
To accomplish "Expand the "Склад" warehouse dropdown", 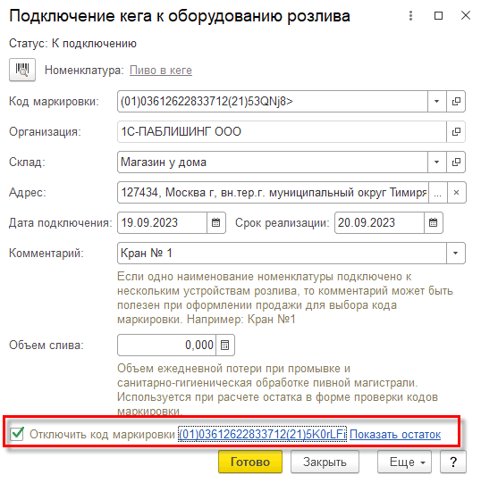I will [436, 162].
